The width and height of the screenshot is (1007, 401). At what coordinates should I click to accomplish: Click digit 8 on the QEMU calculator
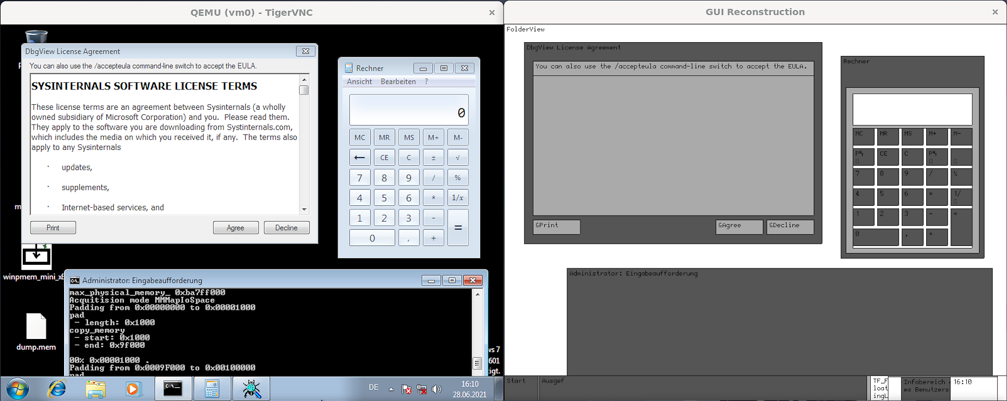(x=384, y=177)
